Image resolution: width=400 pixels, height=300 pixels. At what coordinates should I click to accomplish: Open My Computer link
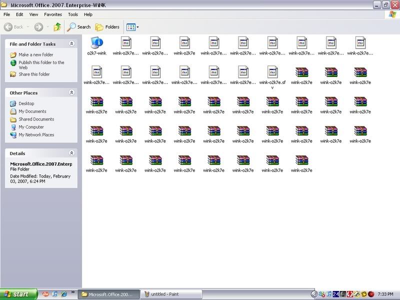[27, 127]
